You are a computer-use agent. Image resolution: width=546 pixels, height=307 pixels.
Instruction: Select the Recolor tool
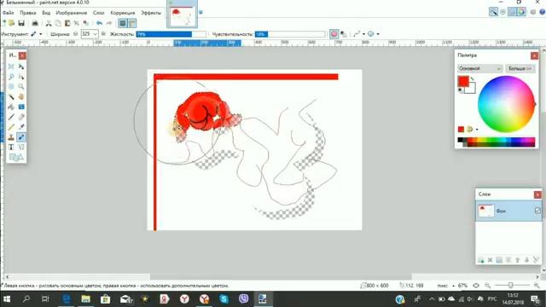tap(21, 137)
